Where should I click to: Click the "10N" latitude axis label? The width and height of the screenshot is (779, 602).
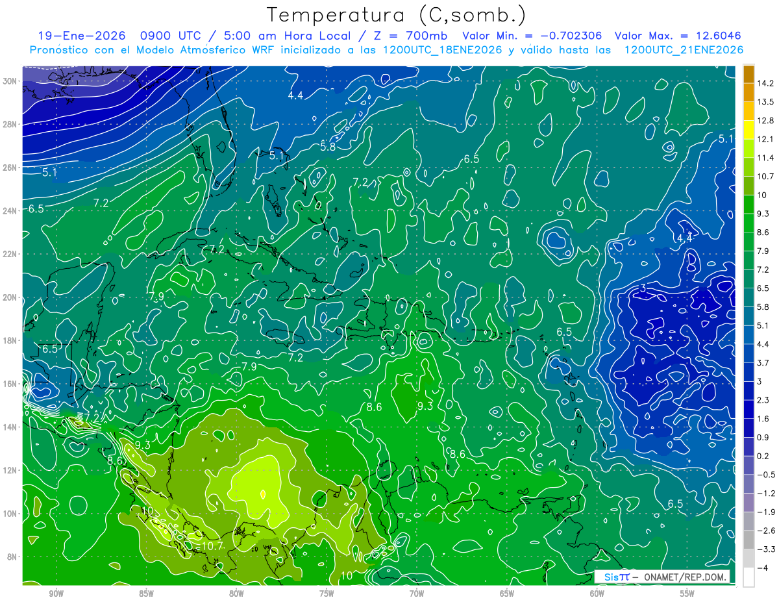tap(10, 514)
